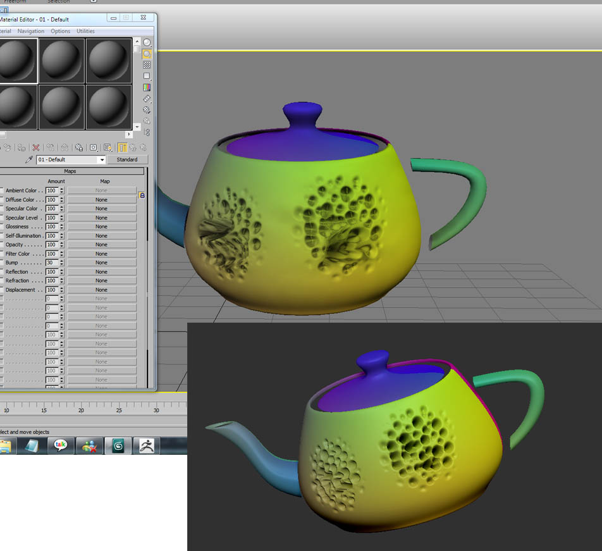The image size is (602, 551).
Task: Open the 01 - Default material name dropdown
Action: tap(102, 160)
